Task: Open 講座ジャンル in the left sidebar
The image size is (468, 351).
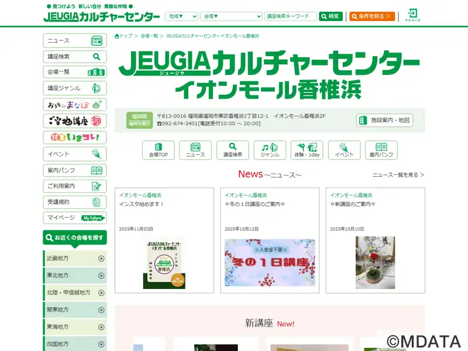Action: click(75, 88)
